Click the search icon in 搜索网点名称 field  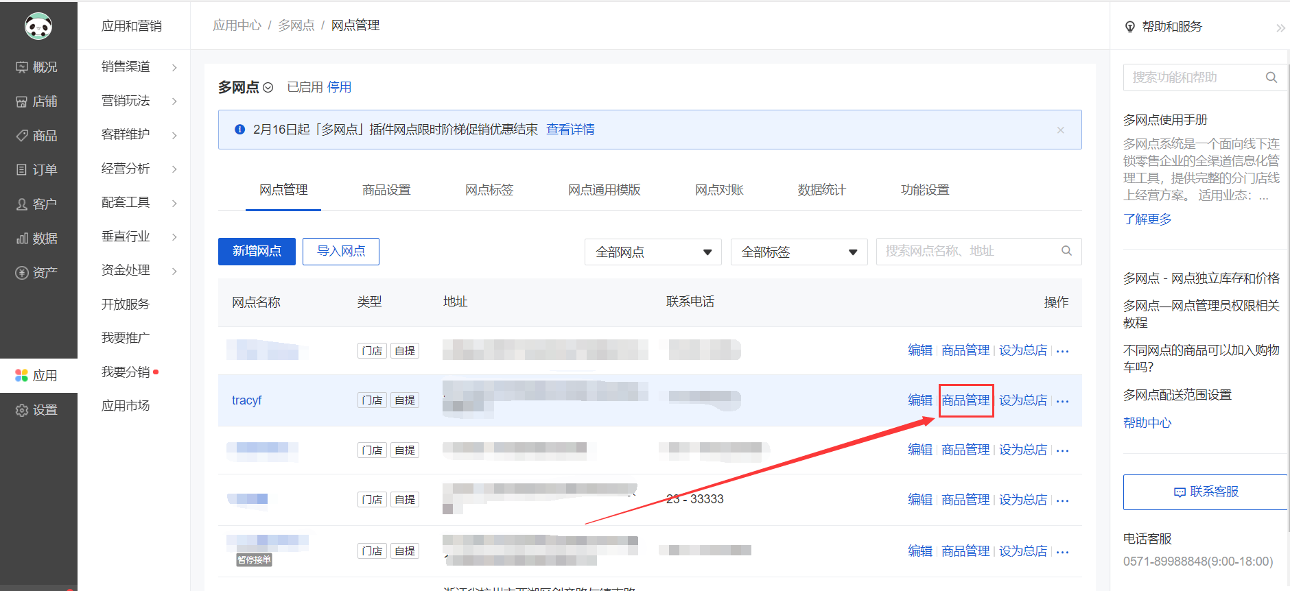pos(1066,251)
